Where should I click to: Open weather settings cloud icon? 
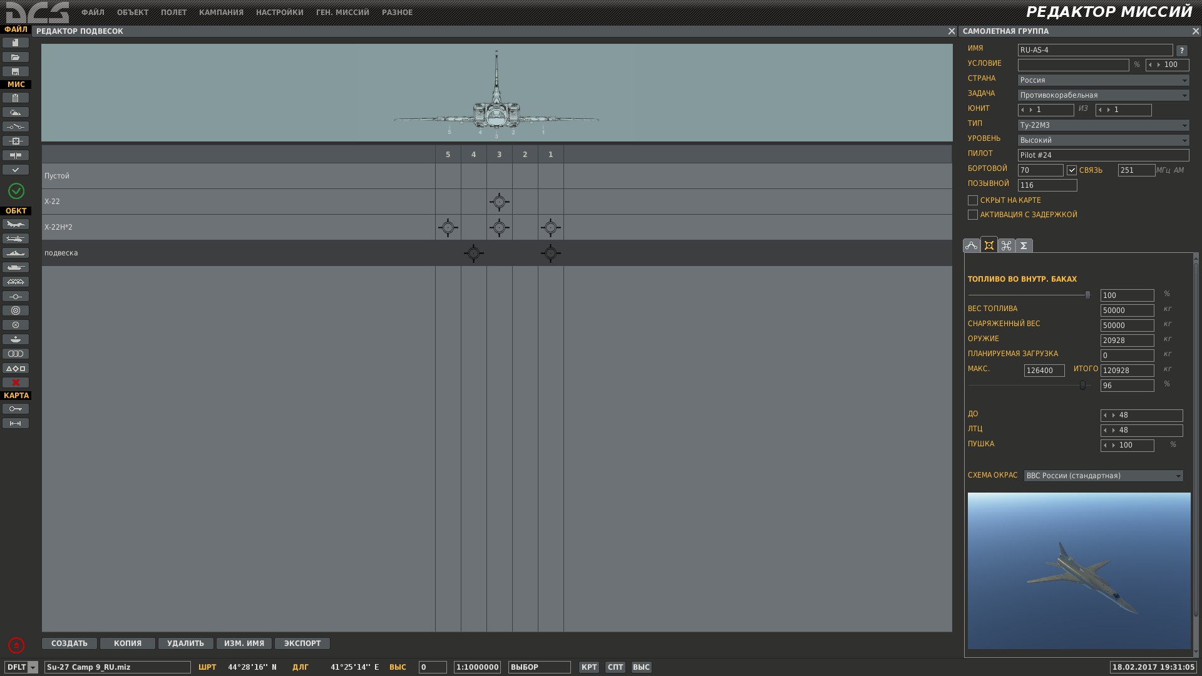[16, 112]
